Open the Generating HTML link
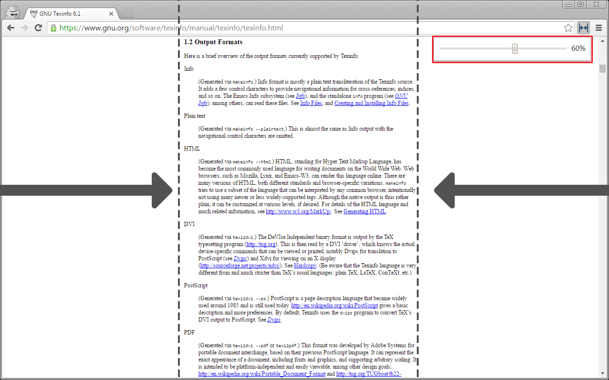The width and height of the screenshot is (609, 380). click(x=364, y=211)
